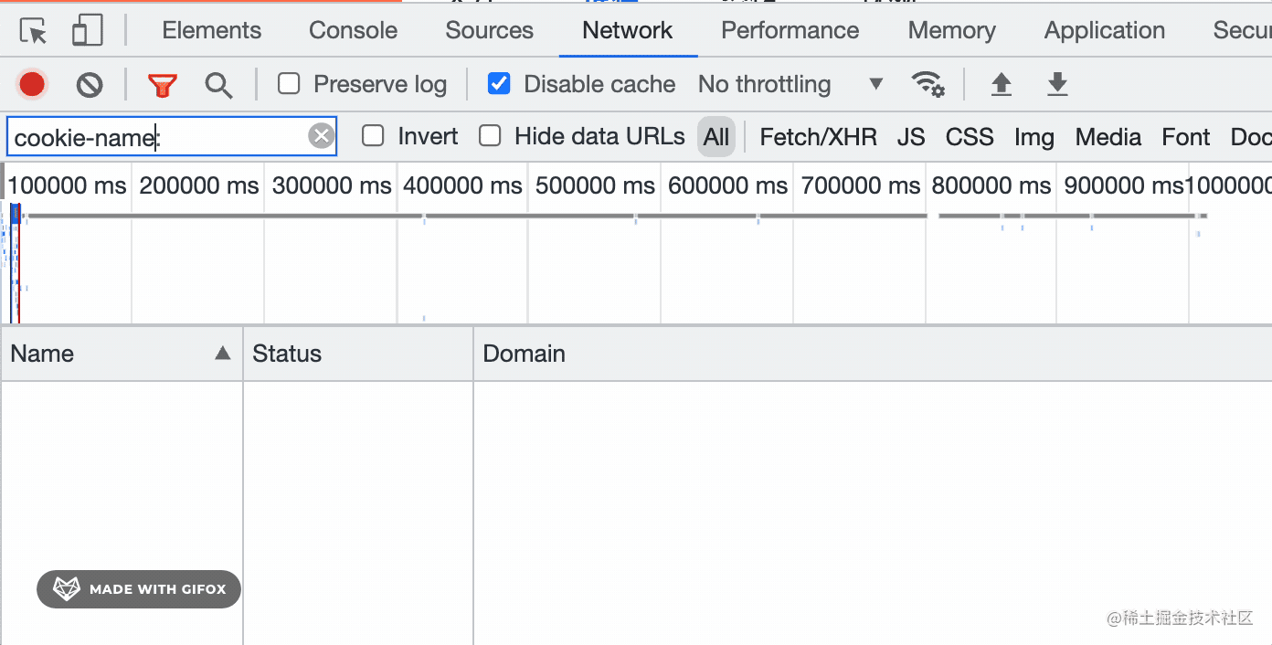Enable Hide data URLs checkbox
This screenshot has height=645, width=1272.
pyautogui.click(x=491, y=136)
